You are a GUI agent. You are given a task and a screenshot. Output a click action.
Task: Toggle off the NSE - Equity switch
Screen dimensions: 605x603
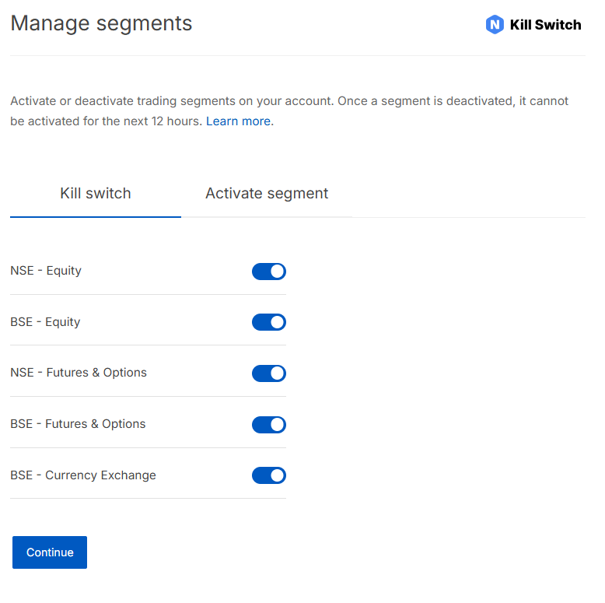269,272
